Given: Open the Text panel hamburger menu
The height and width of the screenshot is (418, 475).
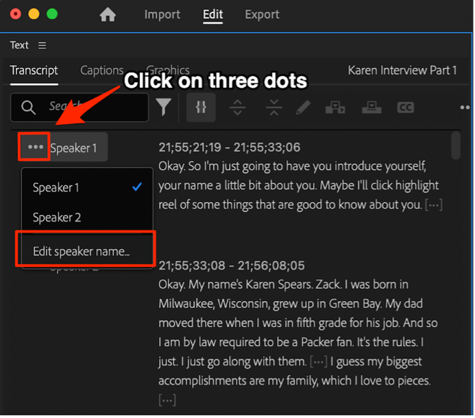Looking at the screenshot, I should pyautogui.click(x=42, y=45).
